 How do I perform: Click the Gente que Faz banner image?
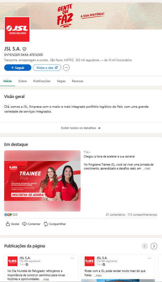[x=81, y=16]
